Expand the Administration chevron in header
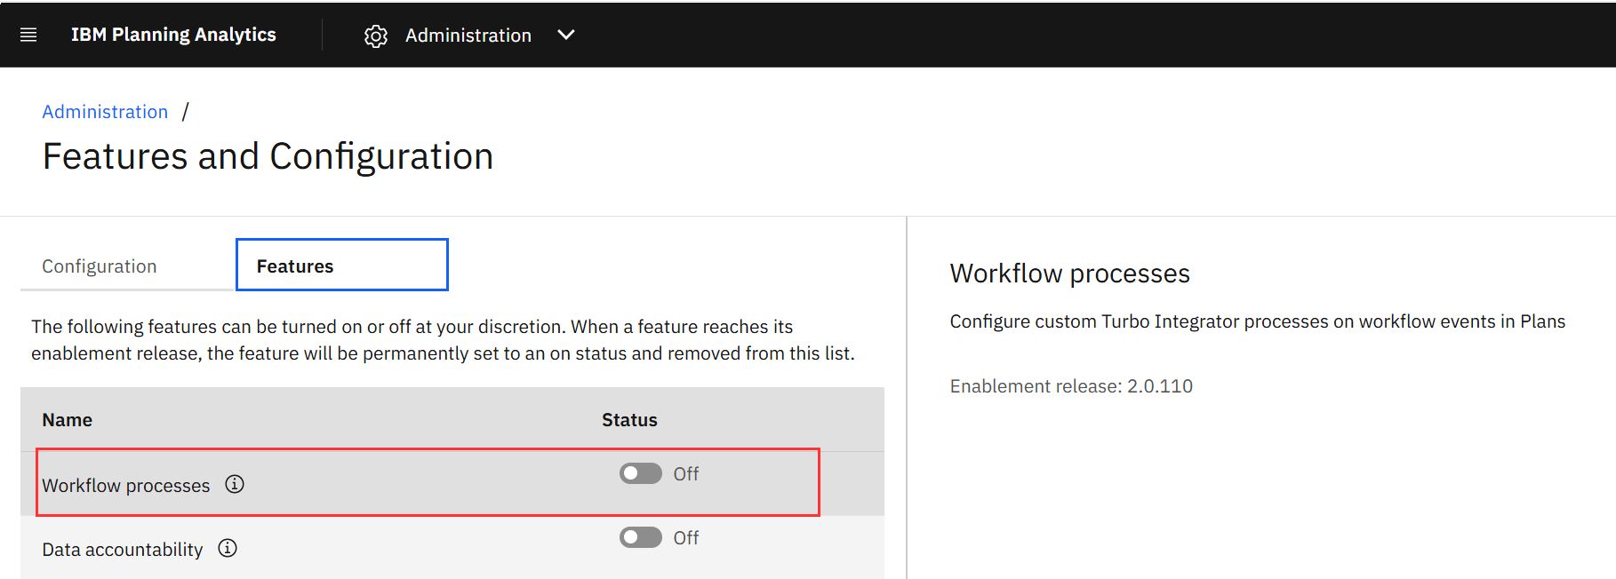This screenshot has width=1616, height=579. [x=566, y=35]
